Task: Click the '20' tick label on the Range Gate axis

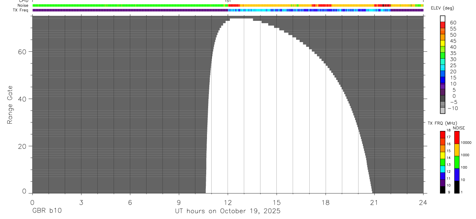Action: (x=22, y=146)
